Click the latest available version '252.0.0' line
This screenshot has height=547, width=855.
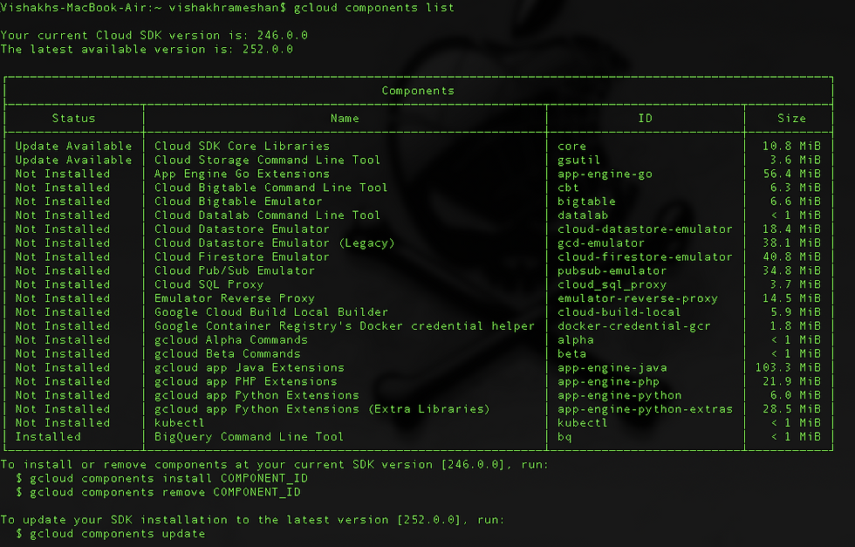147,50
